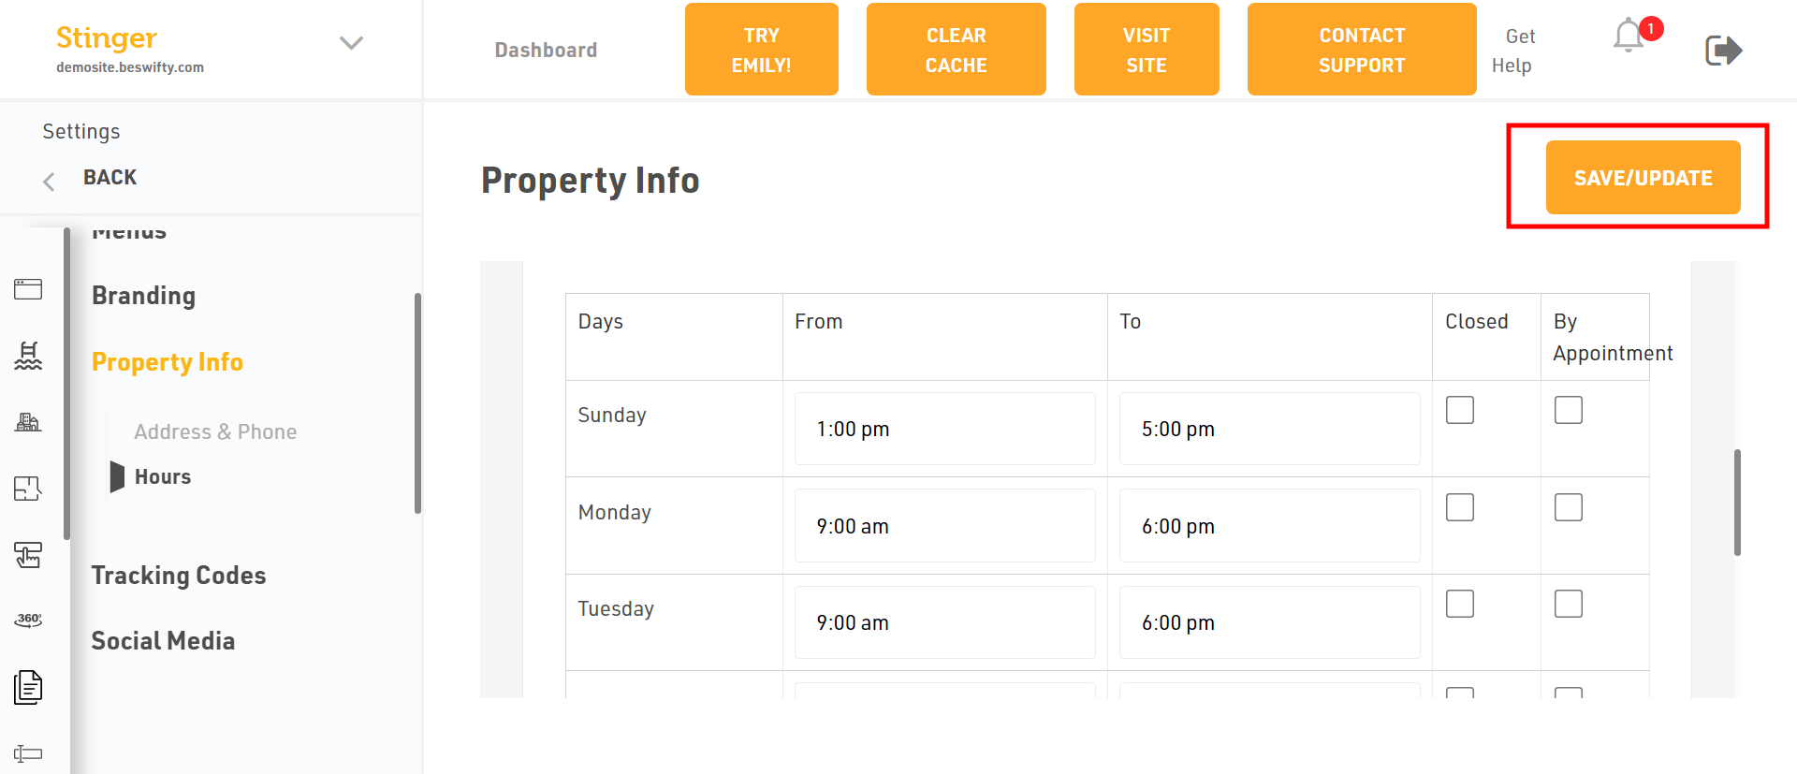Image resolution: width=1797 pixels, height=774 pixels.
Task: Click the hand pointer interactive icon
Action: 28,555
